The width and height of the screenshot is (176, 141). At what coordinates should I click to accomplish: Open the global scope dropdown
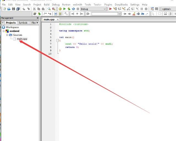(x=167, y=9)
